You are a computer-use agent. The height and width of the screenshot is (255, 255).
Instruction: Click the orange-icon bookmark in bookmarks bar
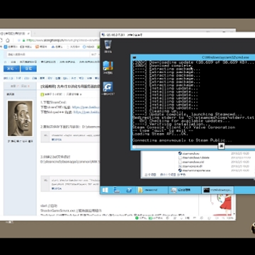tap(41, 47)
